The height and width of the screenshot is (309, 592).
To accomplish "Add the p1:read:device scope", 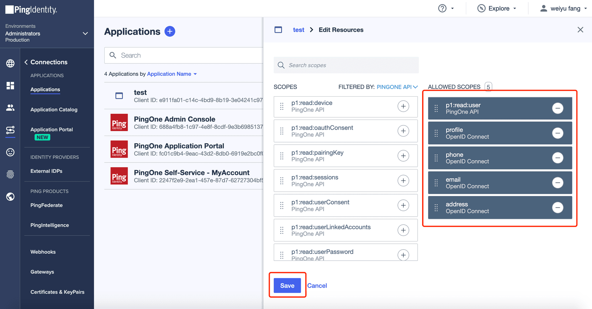I will coord(403,106).
